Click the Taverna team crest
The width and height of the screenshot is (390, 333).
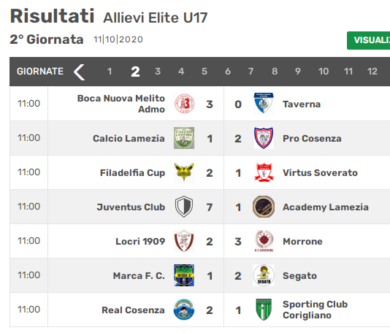coord(264,104)
